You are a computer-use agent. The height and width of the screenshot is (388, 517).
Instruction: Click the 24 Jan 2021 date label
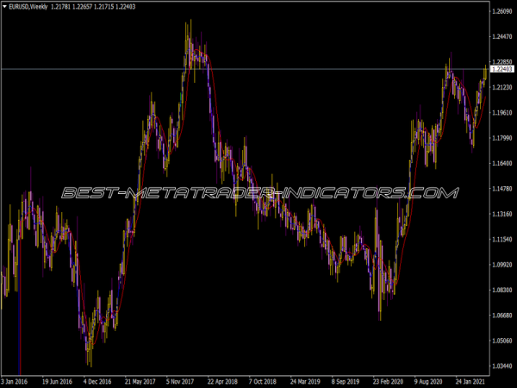pyautogui.click(x=470, y=379)
